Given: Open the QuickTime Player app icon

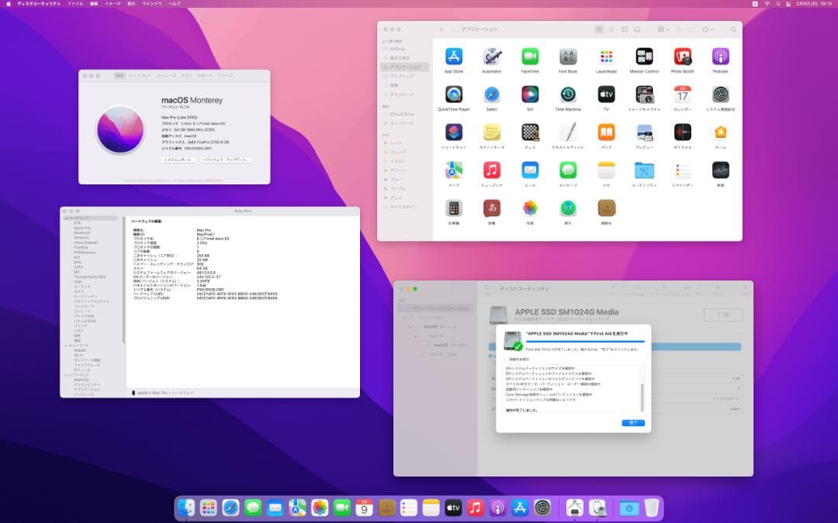Looking at the screenshot, I should coord(454,95).
